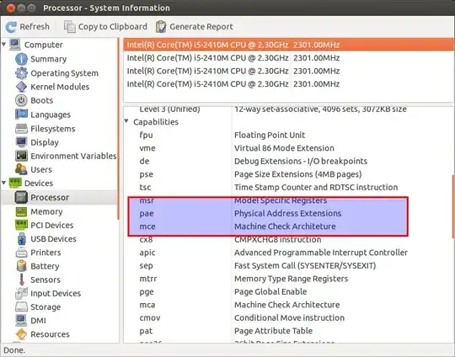This screenshot has width=455, height=357.
Task: Select the Operating System gear icon
Action: click(21, 73)
